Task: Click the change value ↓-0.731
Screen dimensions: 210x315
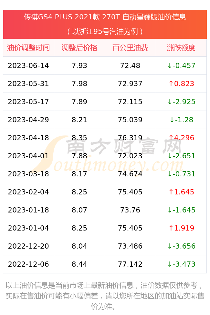Action: click(x=181, y=174)
